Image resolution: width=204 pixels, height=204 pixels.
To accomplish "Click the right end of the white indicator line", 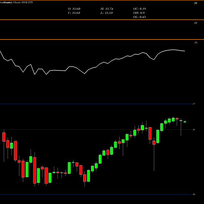I will [184, 51].
